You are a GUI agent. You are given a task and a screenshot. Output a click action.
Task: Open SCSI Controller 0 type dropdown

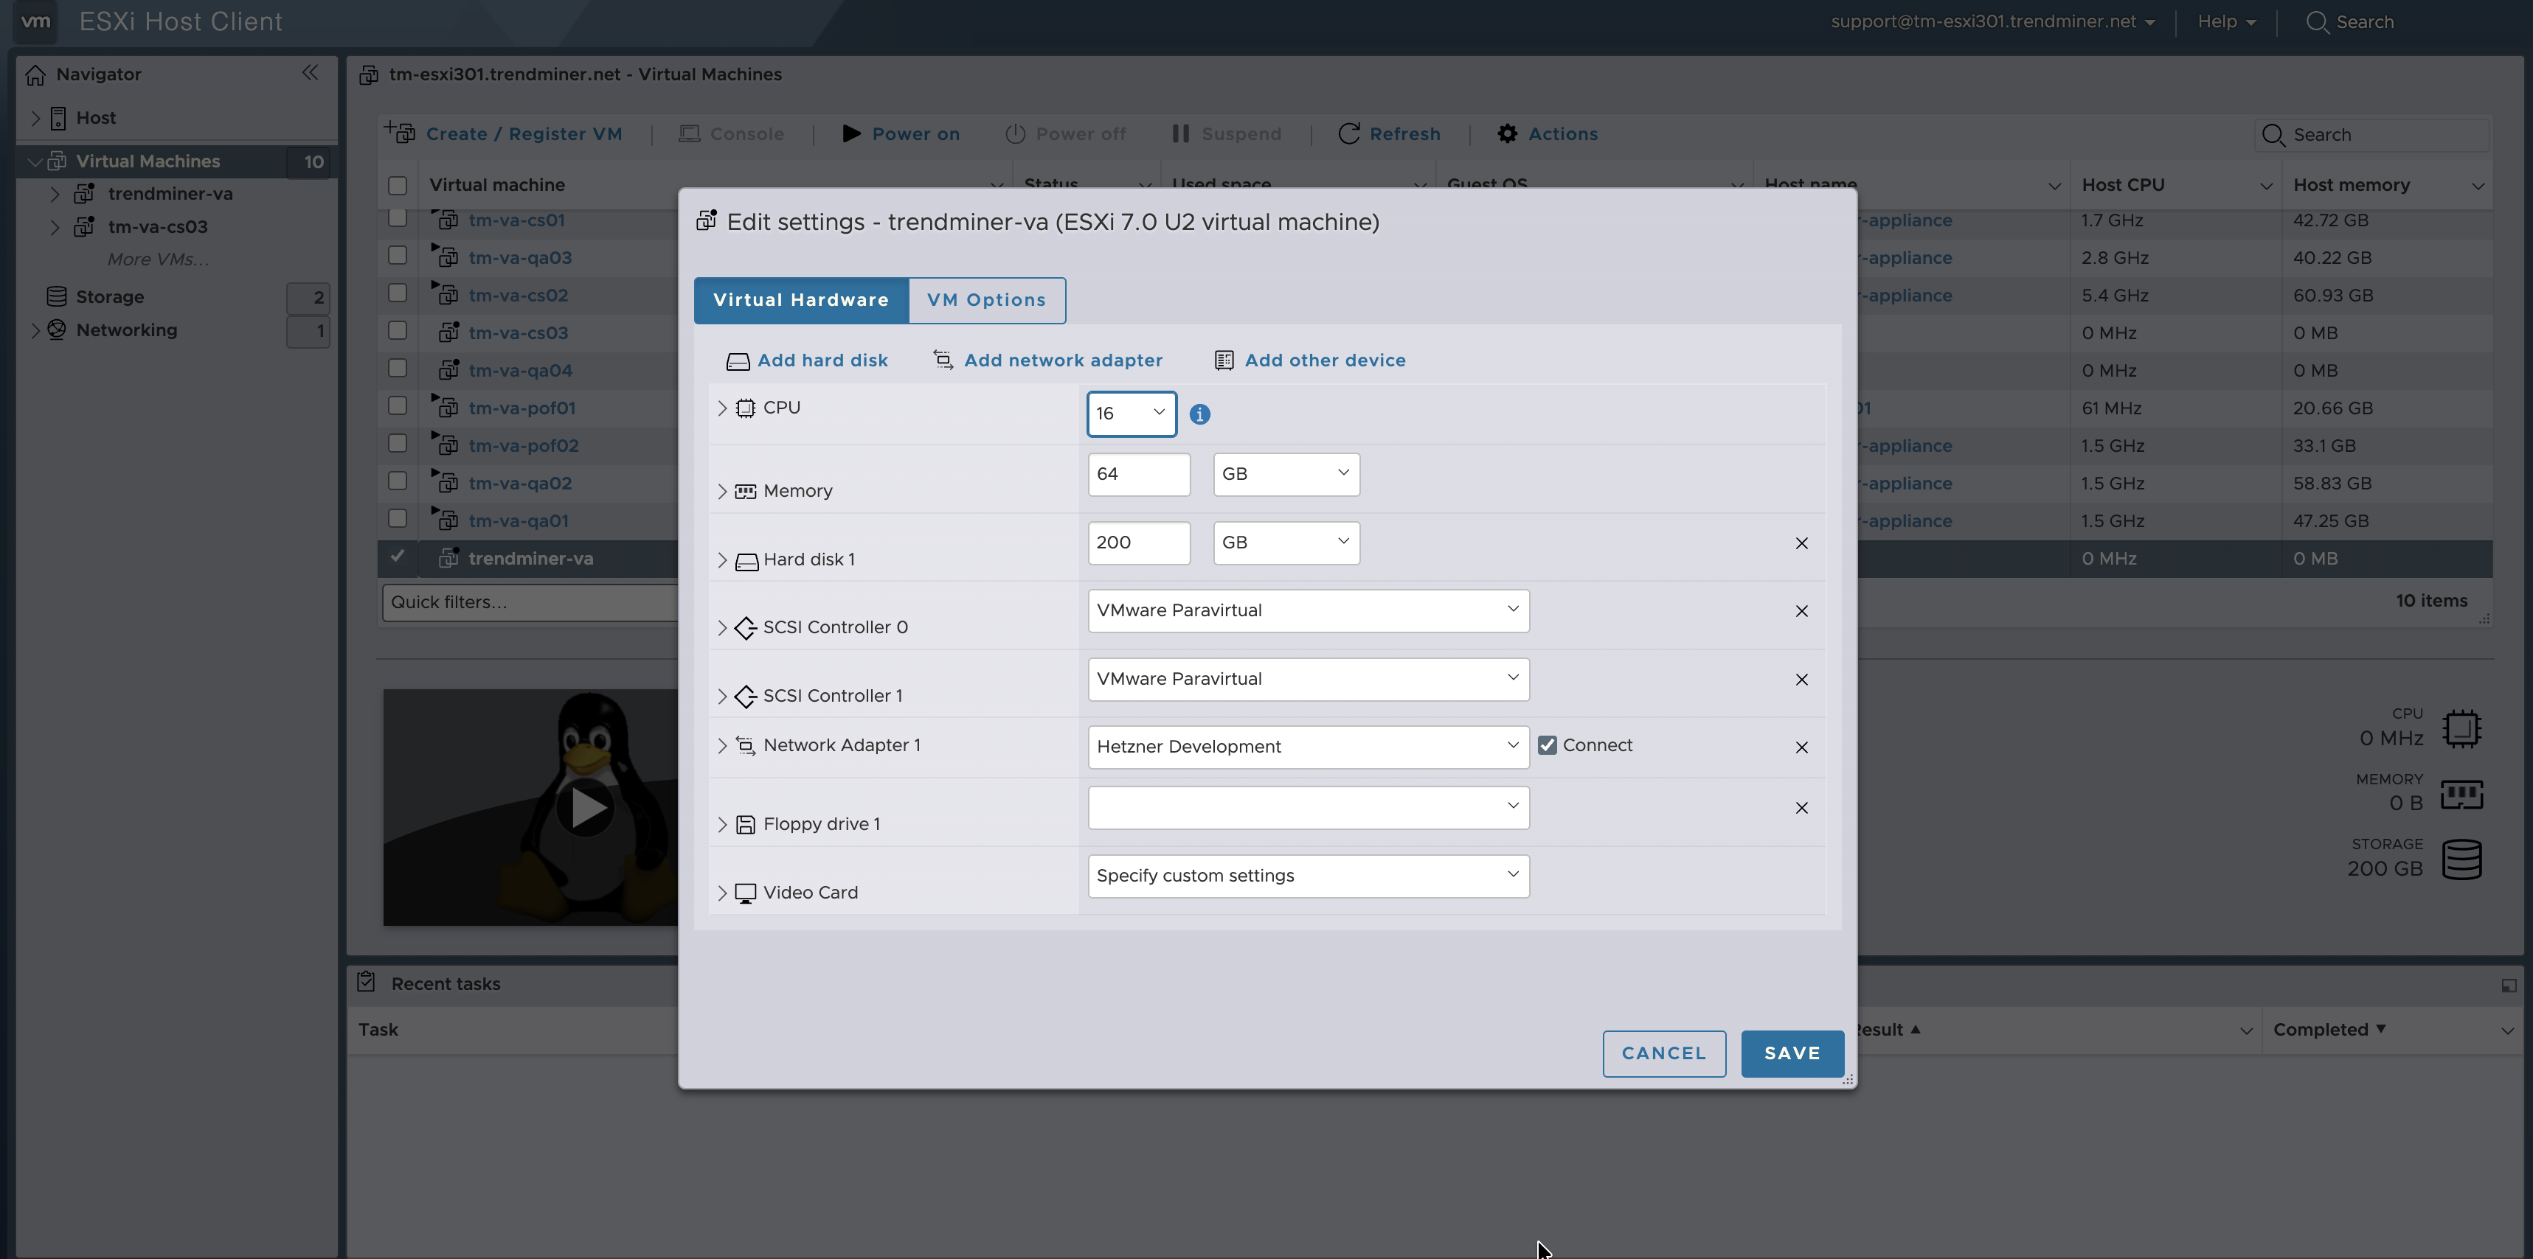coord(1308,610)
